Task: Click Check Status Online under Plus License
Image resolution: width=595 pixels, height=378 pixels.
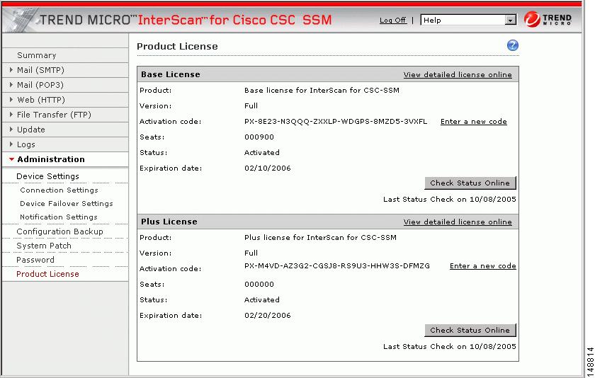Action: point(470,330)
